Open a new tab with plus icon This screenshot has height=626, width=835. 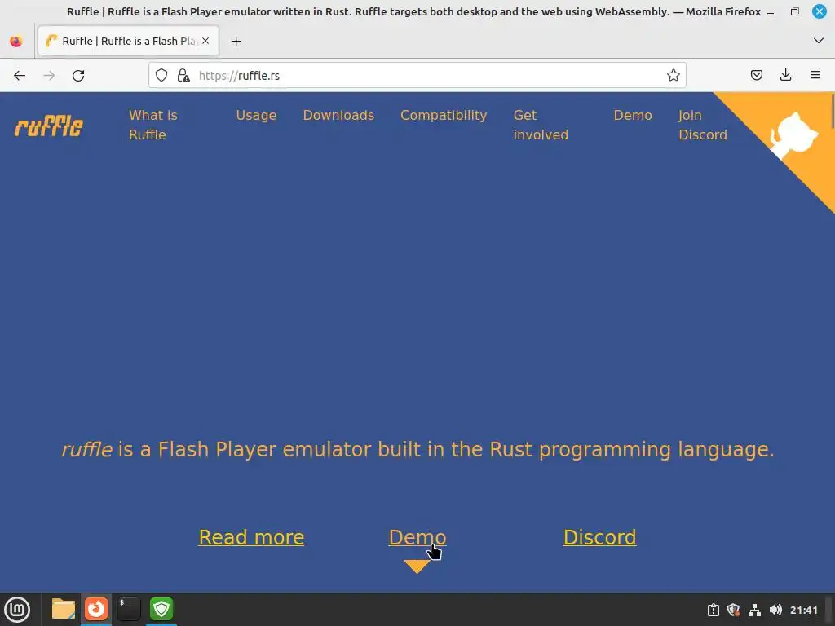[x=236, y=41]
